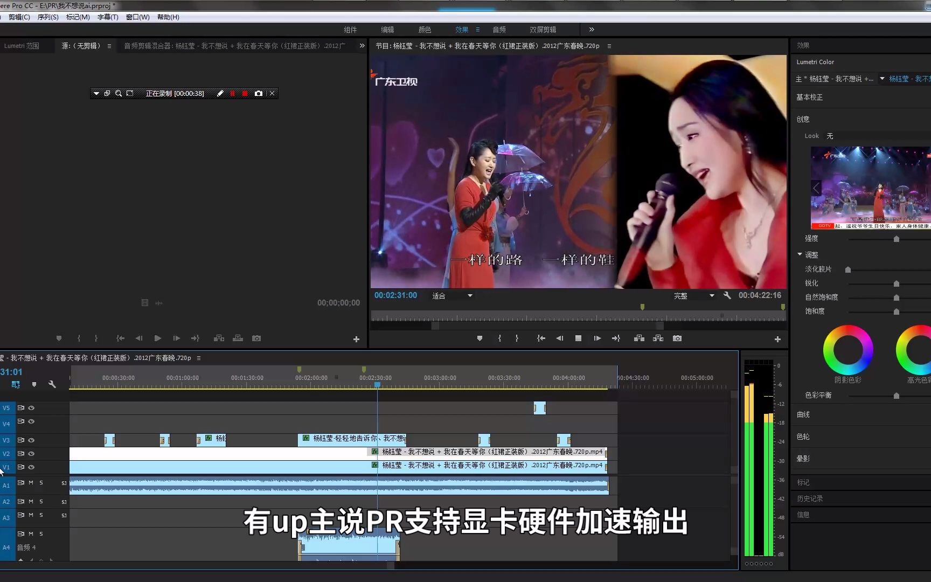Open the 字幕(T) menu
Screen dimensions: 931x582
pos(108,17)
